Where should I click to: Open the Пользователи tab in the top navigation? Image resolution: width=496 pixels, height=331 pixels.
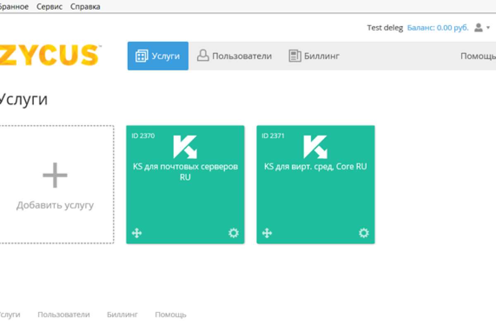tap(234, 56)
